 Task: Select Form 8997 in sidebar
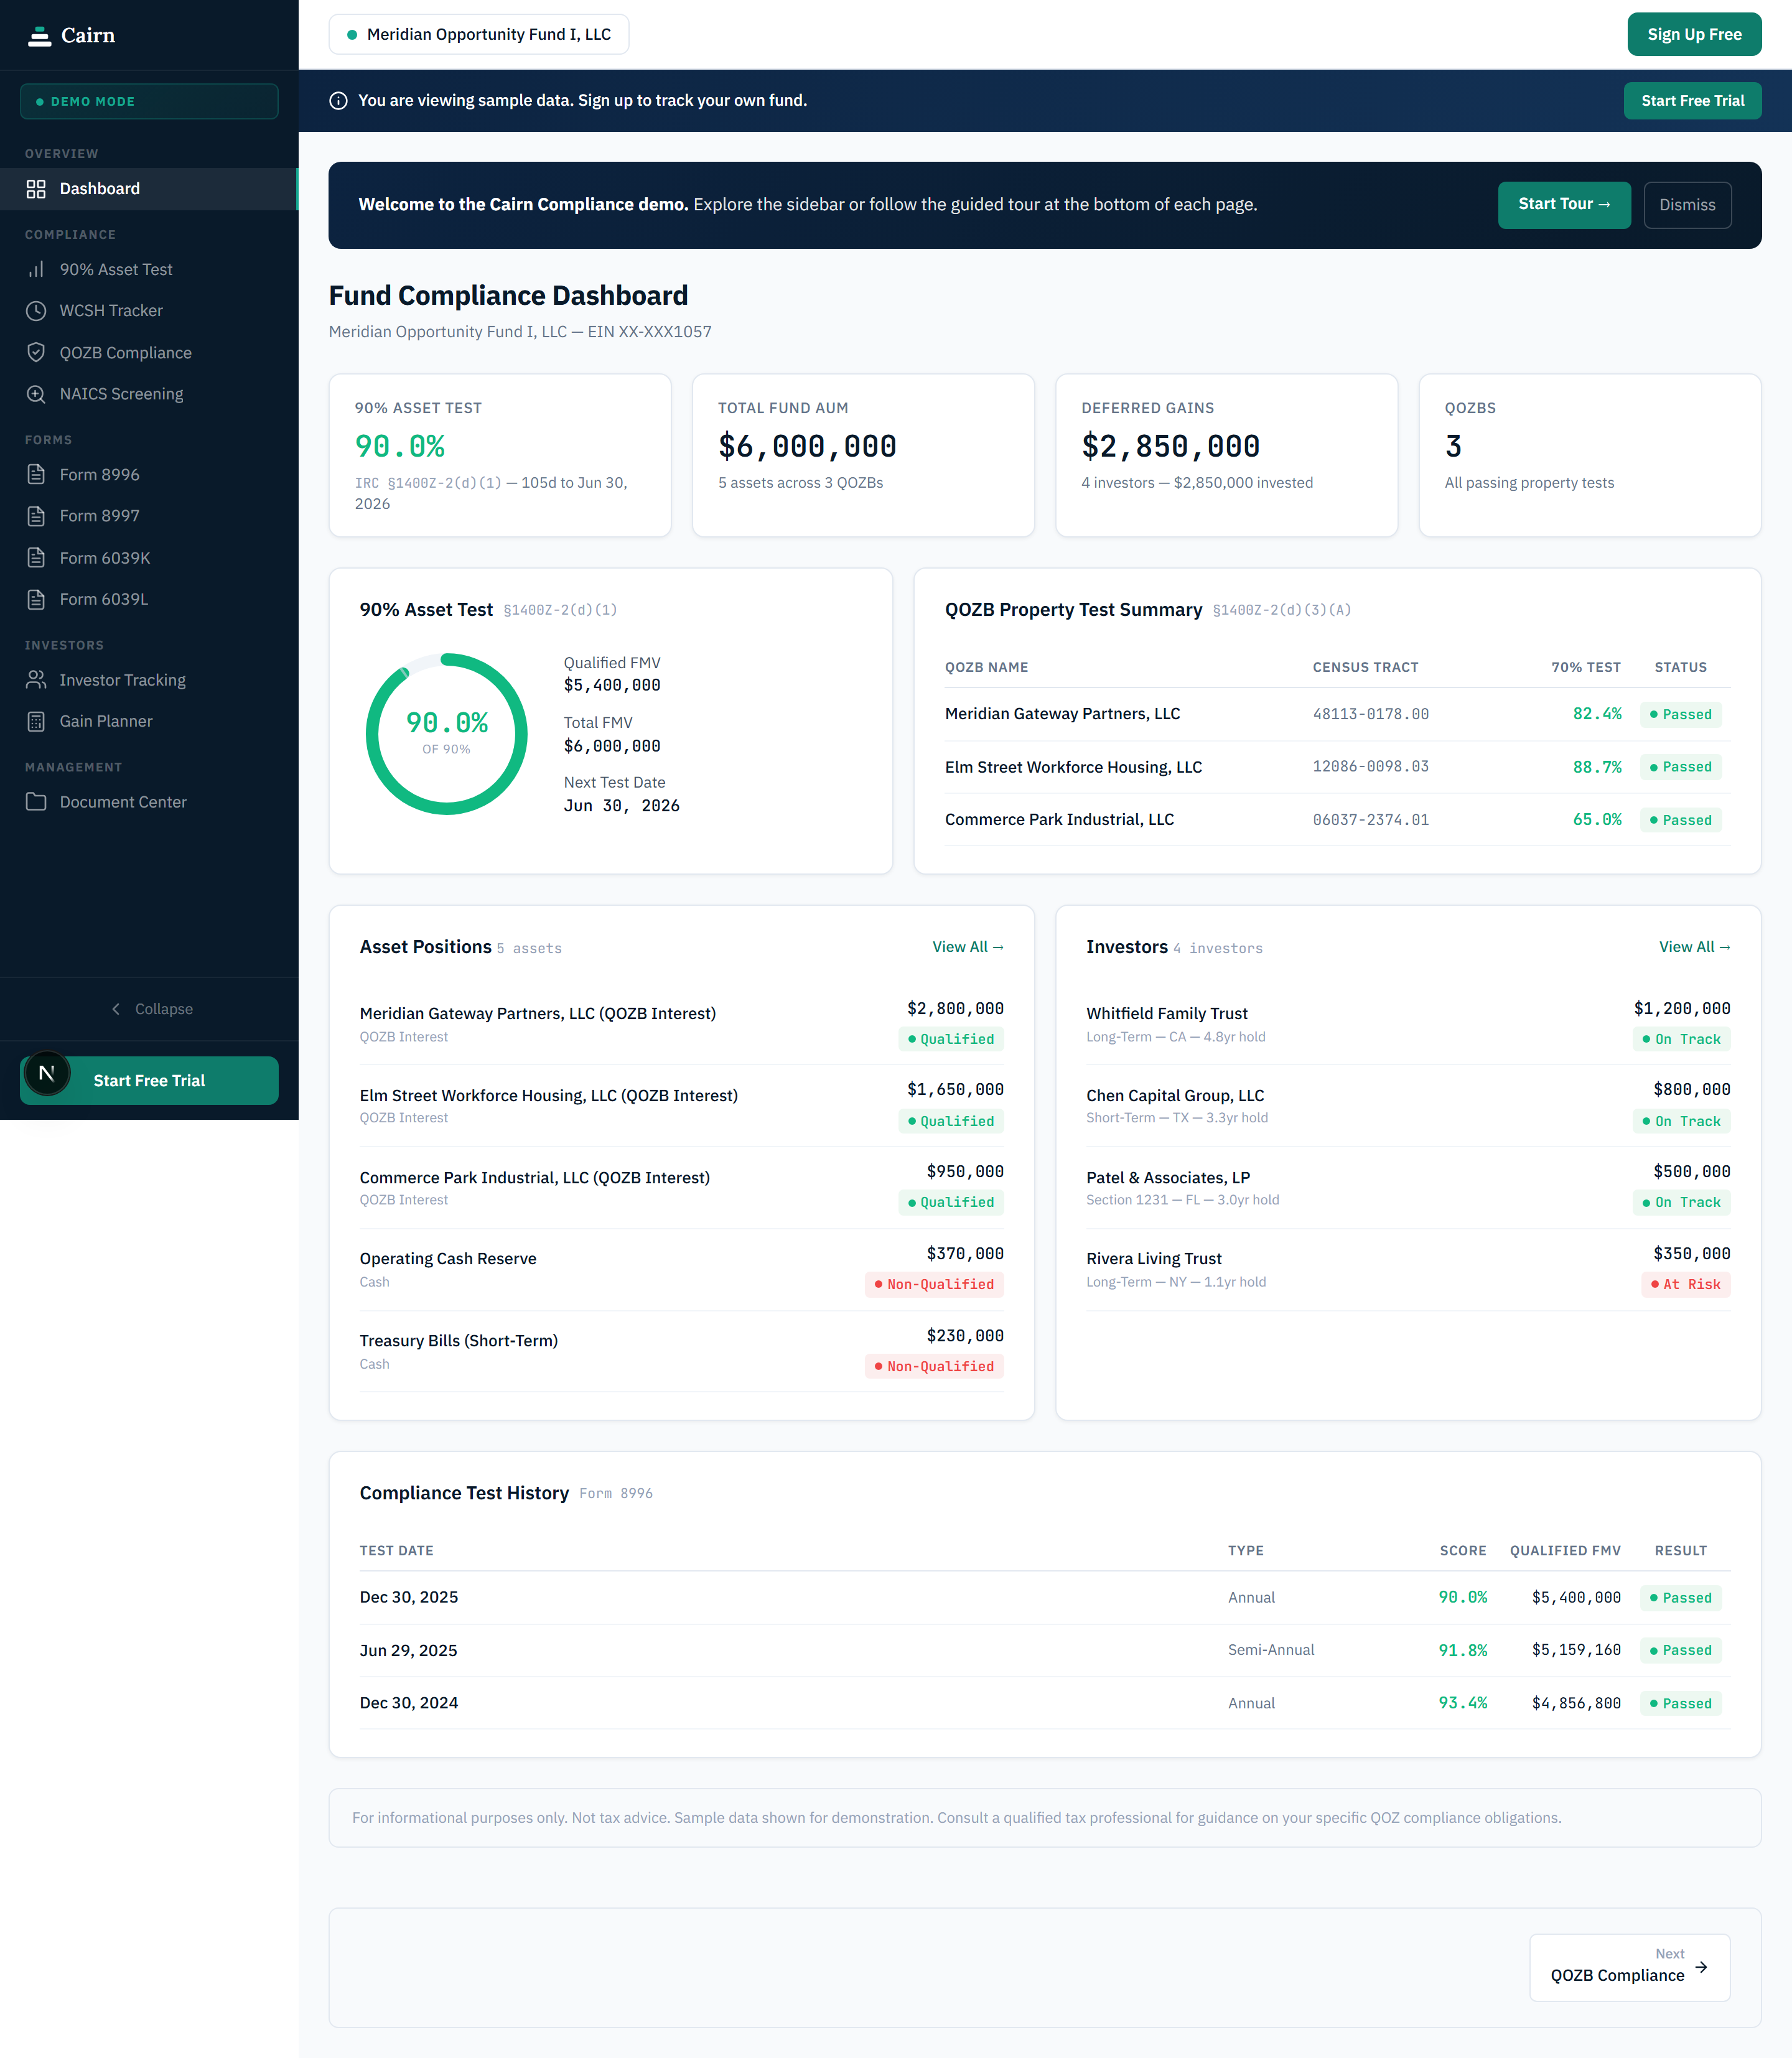149,516
